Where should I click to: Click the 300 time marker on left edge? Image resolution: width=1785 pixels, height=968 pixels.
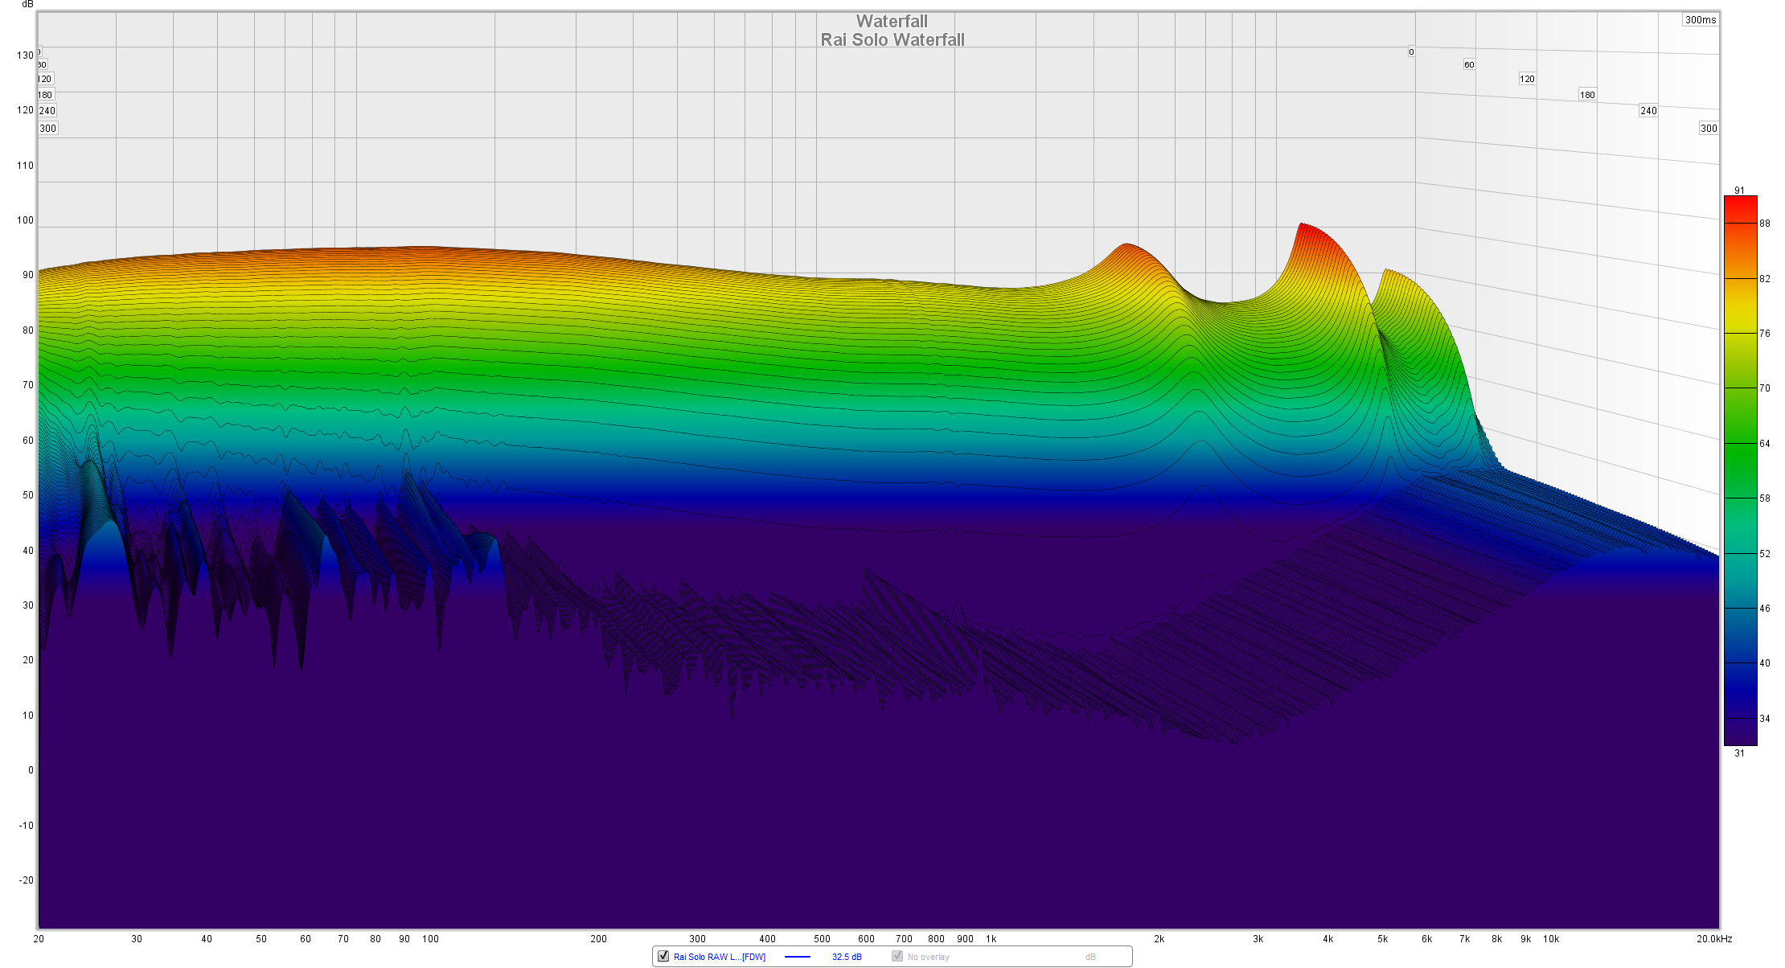pyautogui.click(x=48, y=129)
